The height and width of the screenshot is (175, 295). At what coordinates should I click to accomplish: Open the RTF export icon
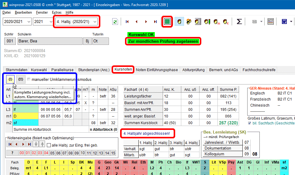pyautogui.click(x=270, y=22)
